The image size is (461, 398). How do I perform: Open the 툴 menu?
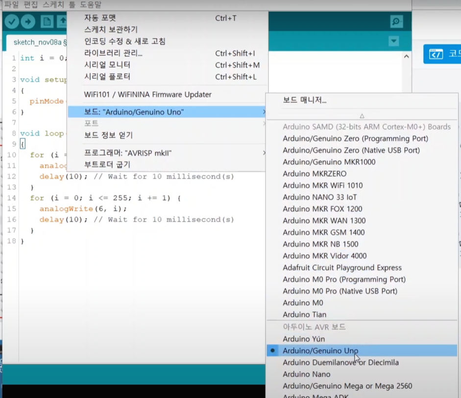72,4
